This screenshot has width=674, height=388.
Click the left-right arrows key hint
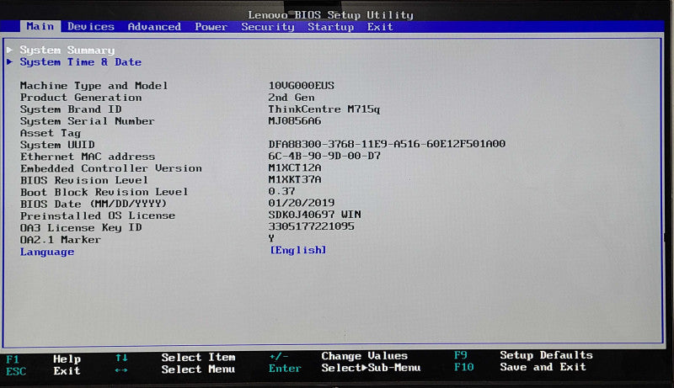click(x=121, y=369)
